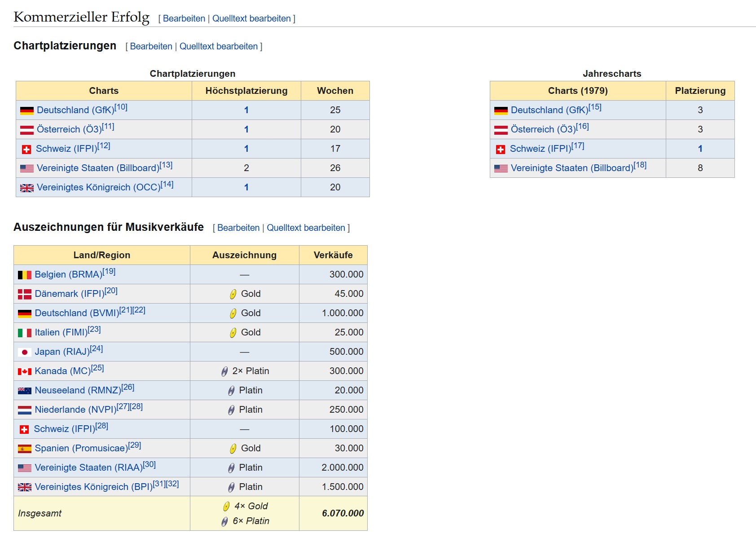Click the US flag icon beside Billboard[13]
The width and height of the screenshot is (756, 538).
pyautogui.click(x=27, y=168)
